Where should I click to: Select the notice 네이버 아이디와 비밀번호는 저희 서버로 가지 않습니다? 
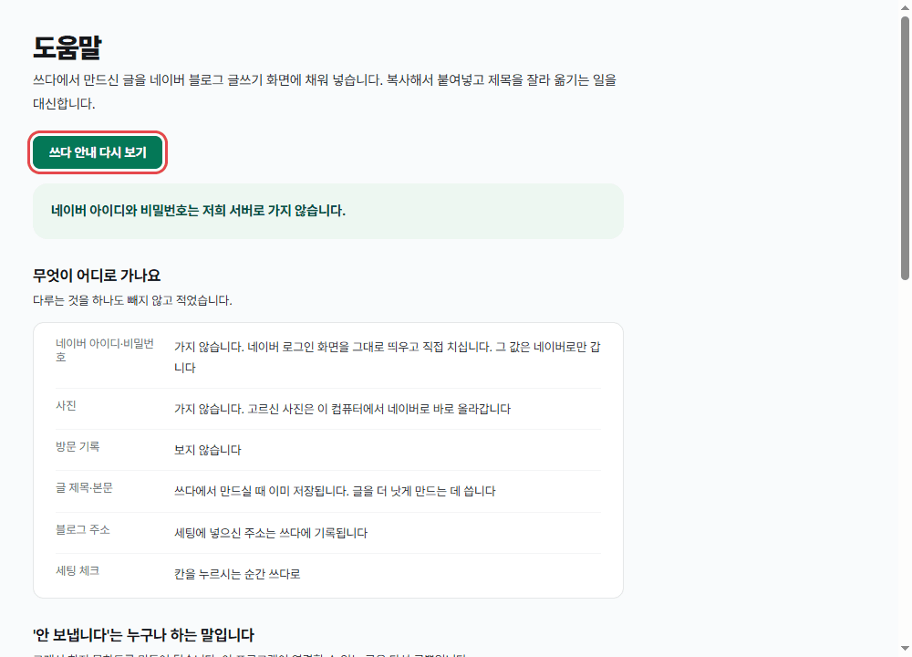tap(198, 211)
